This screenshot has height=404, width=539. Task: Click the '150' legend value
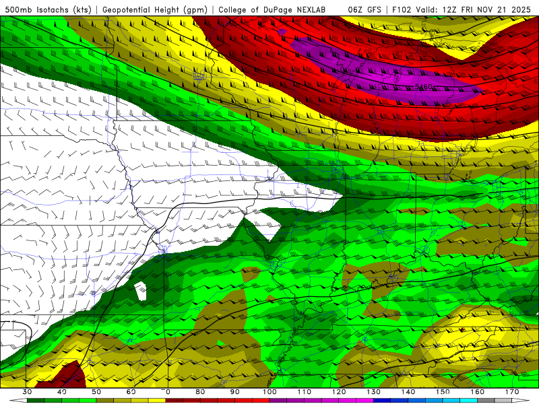pyautogui.click(x=443, y=392)
